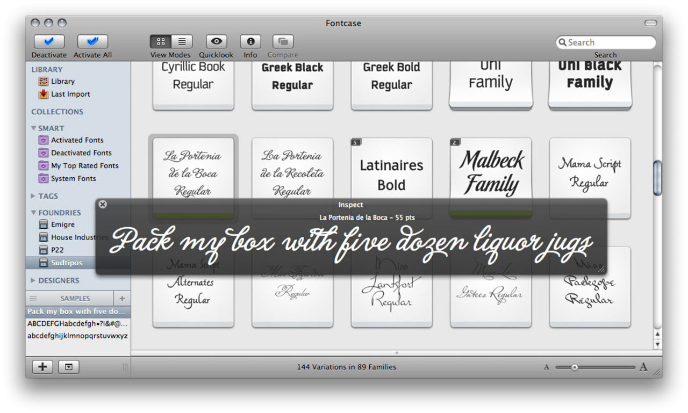Image resolution: width=688 pixels, height=413 pixels.
Task: Open the action dropdown at bottom left
Action: [69, 367]
